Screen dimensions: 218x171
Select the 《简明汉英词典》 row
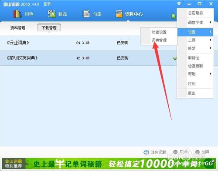(x=88, y=58)
